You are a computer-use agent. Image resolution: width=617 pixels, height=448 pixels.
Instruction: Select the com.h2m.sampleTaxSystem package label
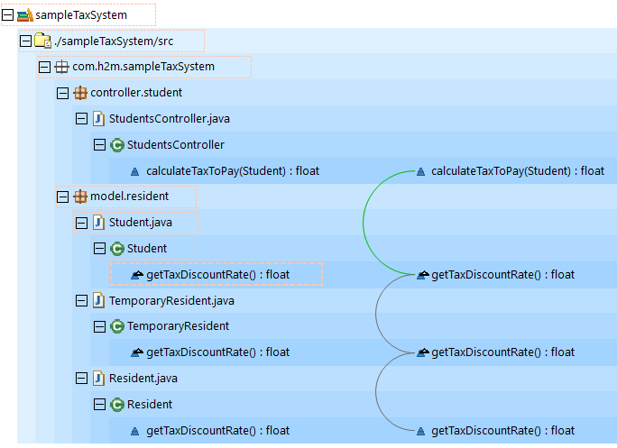pyautogui.click(x=143, y=67)
